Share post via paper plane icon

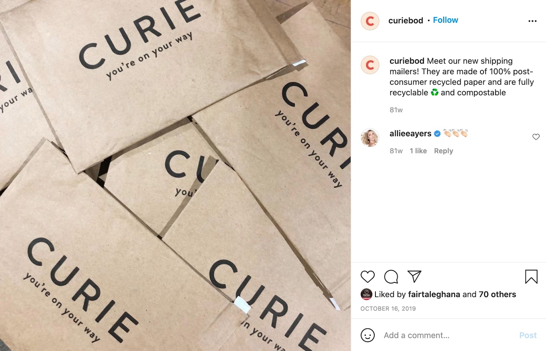[414, 277]
